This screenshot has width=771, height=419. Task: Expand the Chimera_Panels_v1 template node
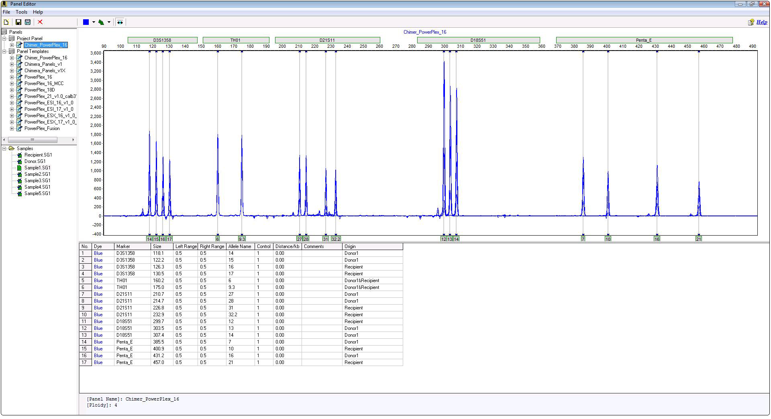(x=12, y=64)
